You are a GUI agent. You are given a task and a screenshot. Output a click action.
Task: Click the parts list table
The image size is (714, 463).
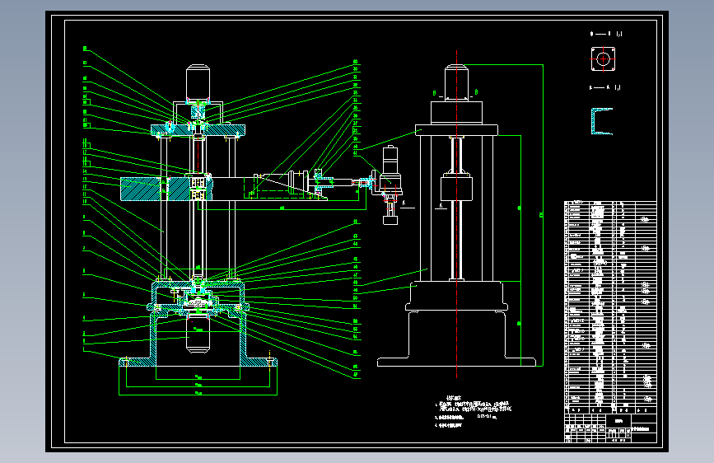pos(610,306)
